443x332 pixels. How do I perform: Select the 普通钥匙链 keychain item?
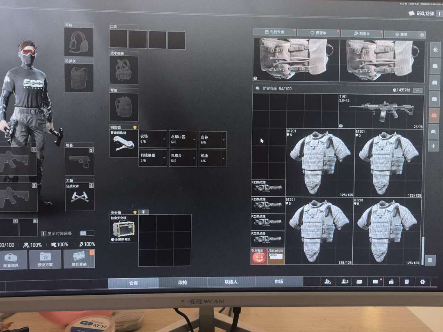click(124, 143)
